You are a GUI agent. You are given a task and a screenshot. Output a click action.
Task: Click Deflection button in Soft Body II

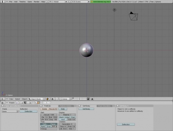(x=126, y=124)
